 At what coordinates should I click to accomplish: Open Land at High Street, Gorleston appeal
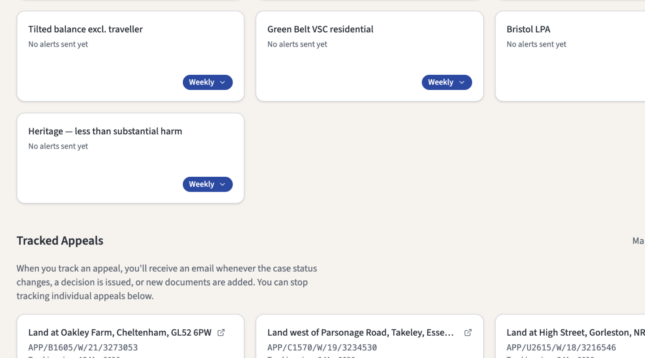573,332
